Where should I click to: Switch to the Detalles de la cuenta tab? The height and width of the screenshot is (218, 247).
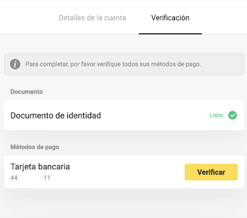coord(92,18)
